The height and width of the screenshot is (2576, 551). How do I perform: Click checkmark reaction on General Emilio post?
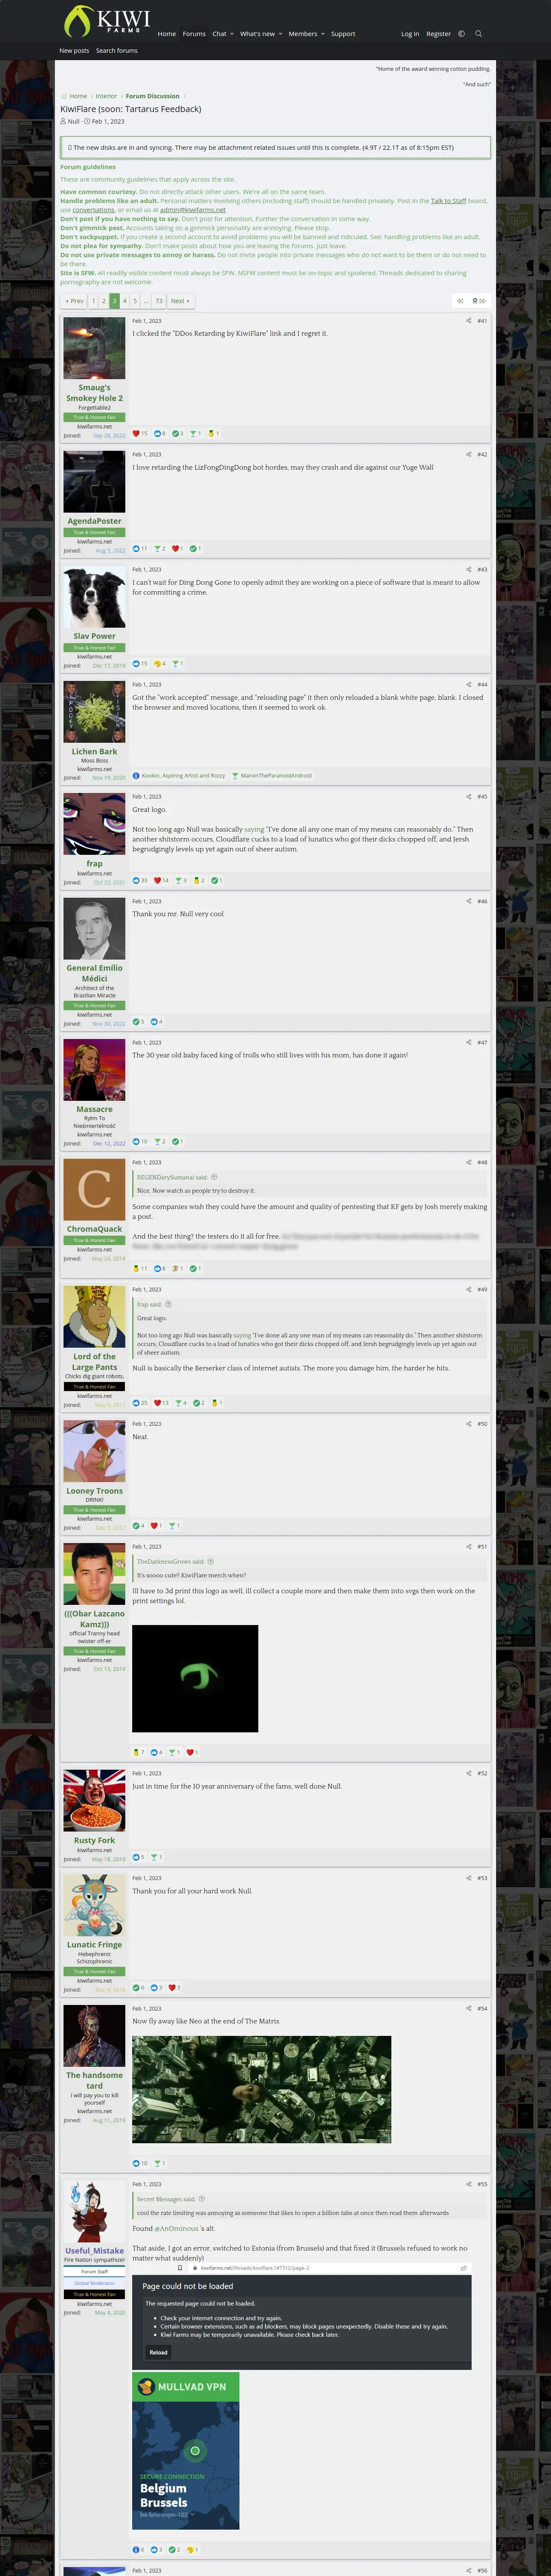136,1022
